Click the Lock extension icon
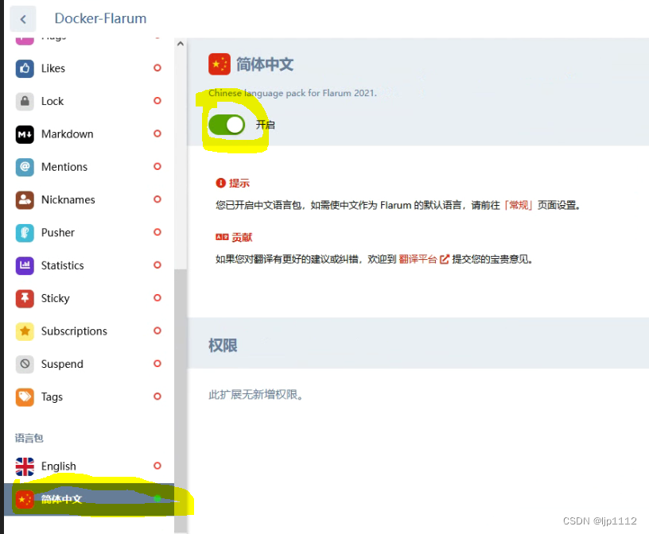This screenshot has width=649, height=534. tap(24, 101)
